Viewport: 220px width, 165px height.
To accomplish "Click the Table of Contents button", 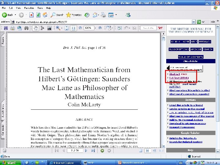I will (191, 57).
